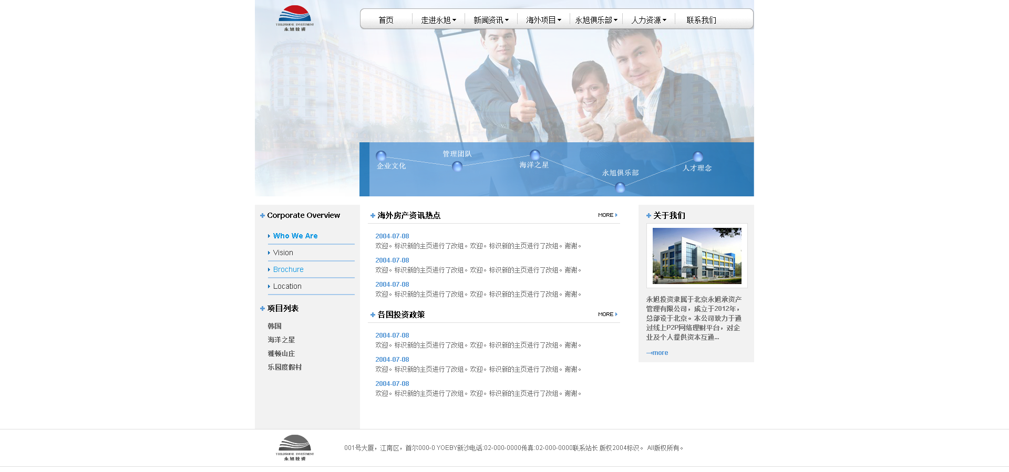
Task: Click MORE next to 各国投资政策
Action: 608,314
